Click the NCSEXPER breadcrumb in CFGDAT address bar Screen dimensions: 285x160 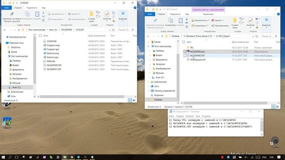point(66,30)
